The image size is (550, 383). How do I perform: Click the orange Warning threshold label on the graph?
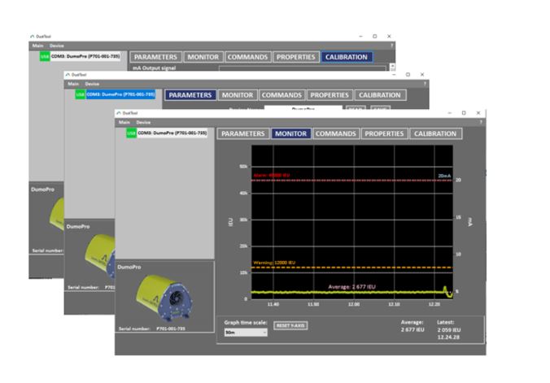[x=274, y=263]
